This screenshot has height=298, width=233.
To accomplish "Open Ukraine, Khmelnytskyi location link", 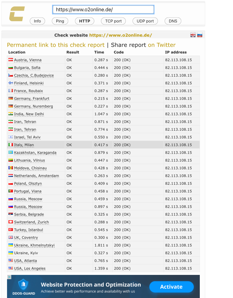I will point(34,245).
